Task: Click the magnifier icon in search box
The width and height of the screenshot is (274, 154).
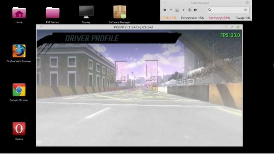Action: 210,10
